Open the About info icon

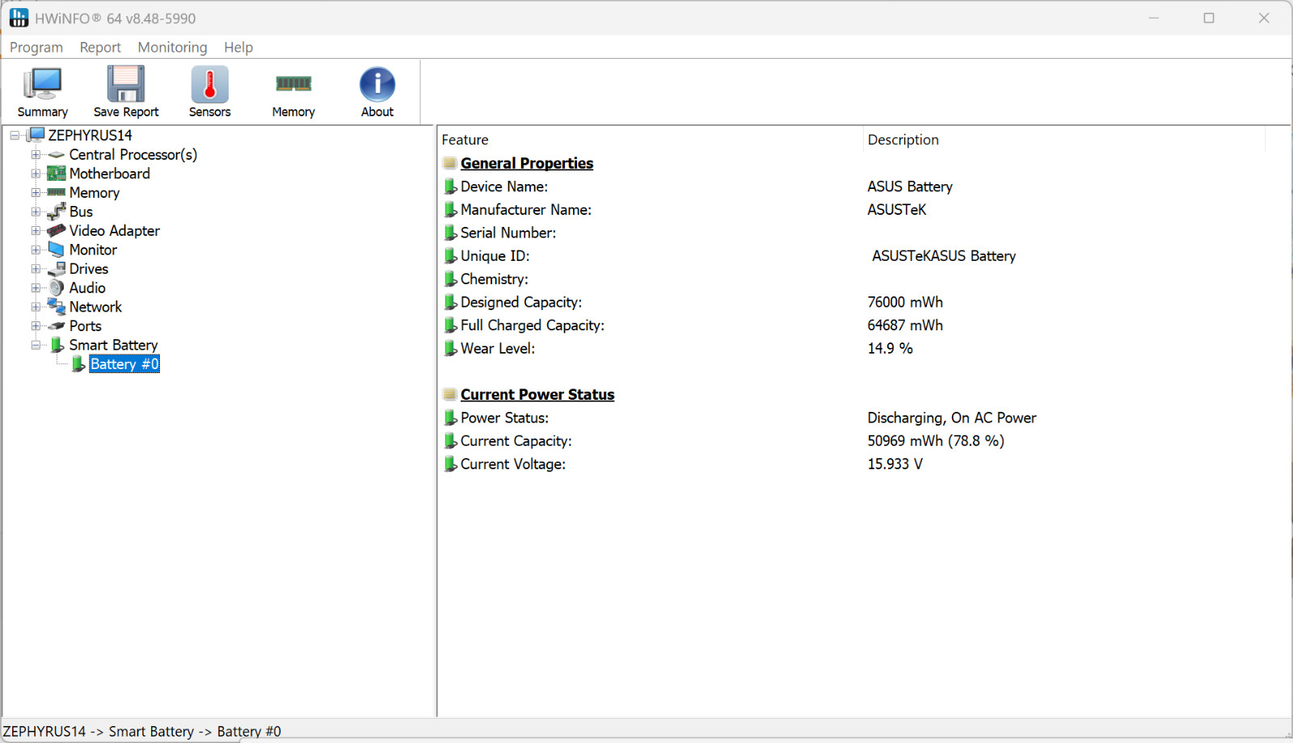377,84
